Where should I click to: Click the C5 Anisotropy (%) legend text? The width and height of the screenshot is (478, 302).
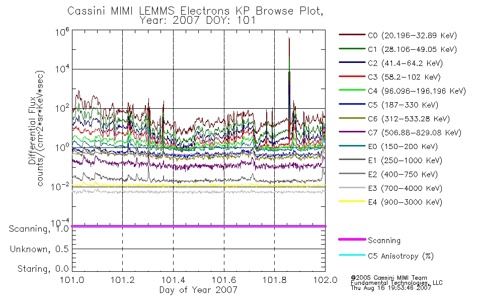pos(401,256)
